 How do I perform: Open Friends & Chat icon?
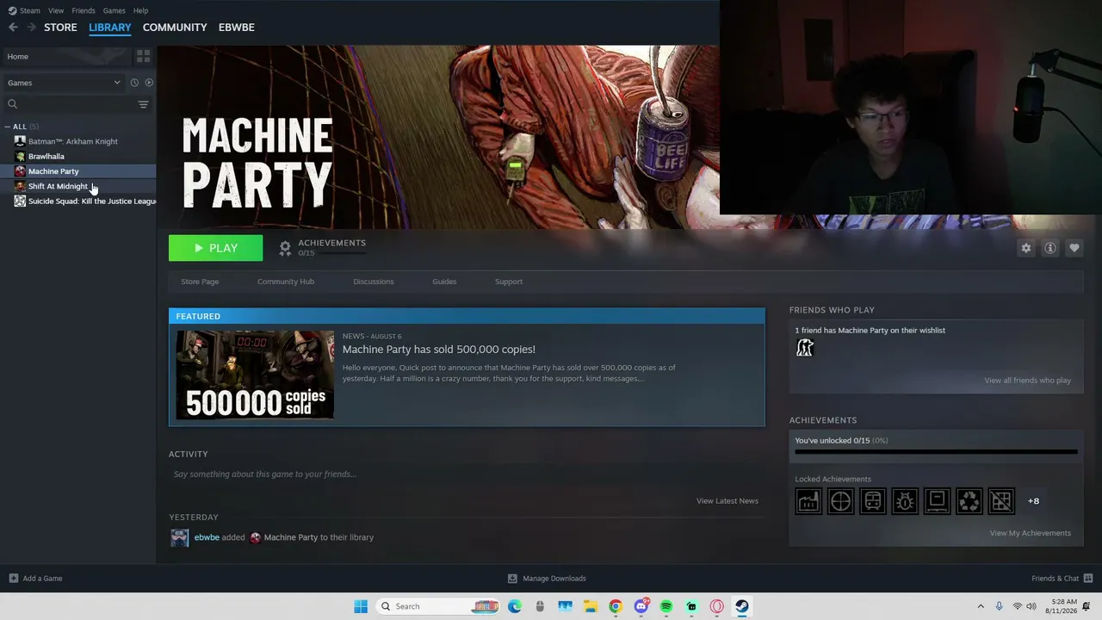tap(1088, 578)
